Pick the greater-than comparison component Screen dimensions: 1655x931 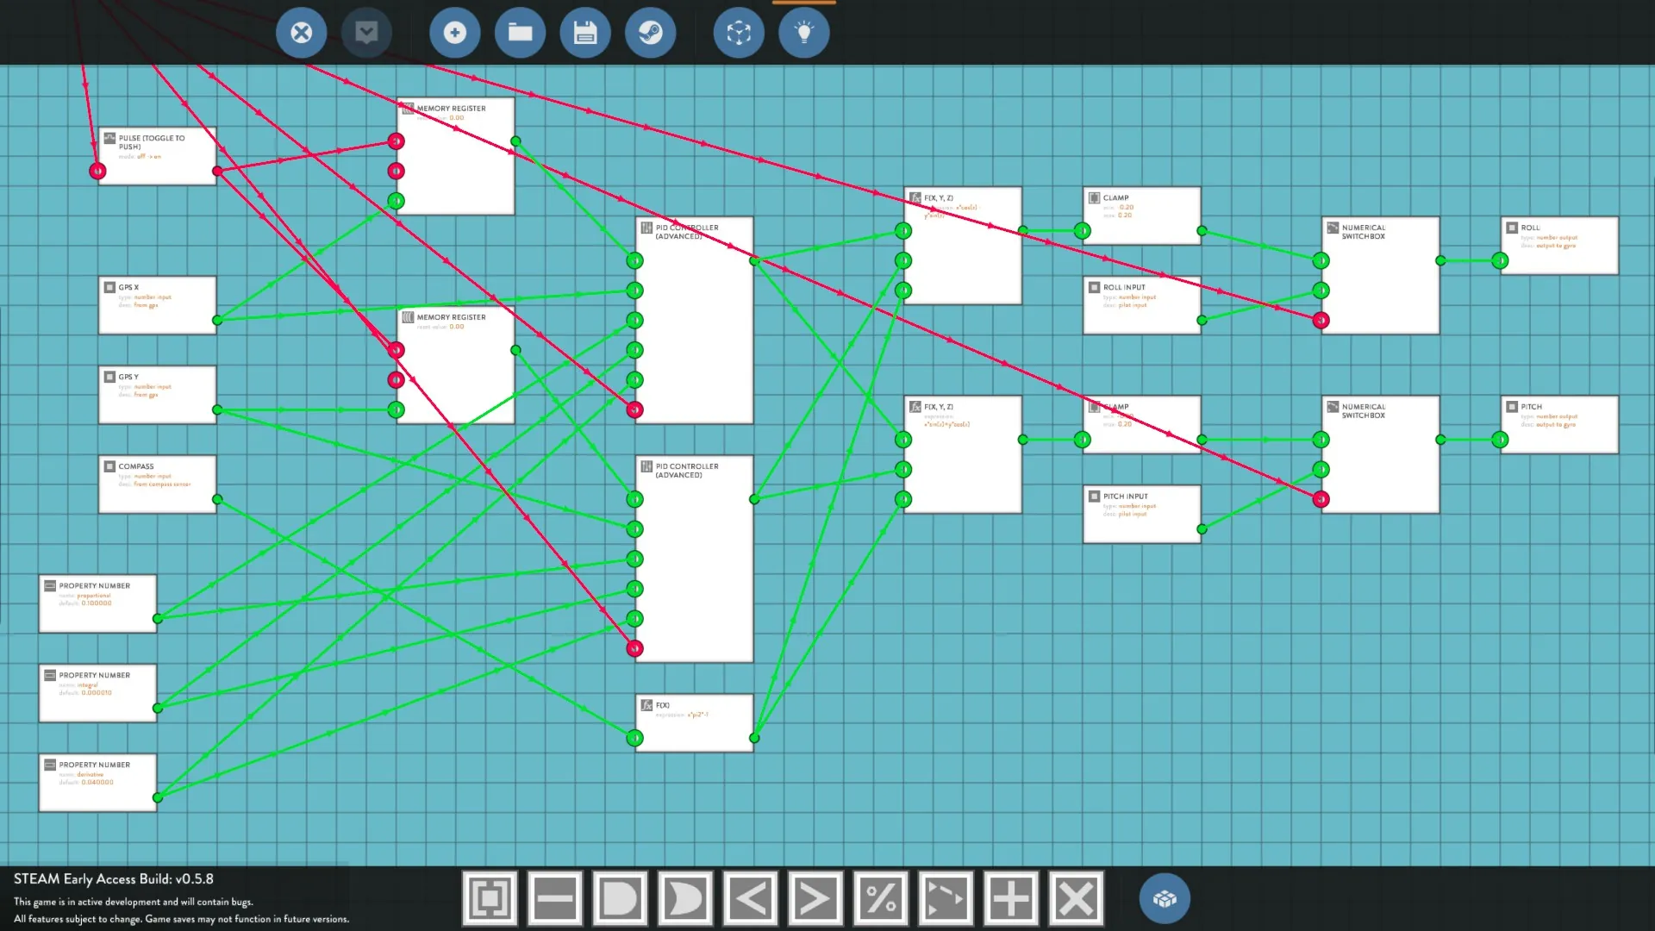[815, 899]
